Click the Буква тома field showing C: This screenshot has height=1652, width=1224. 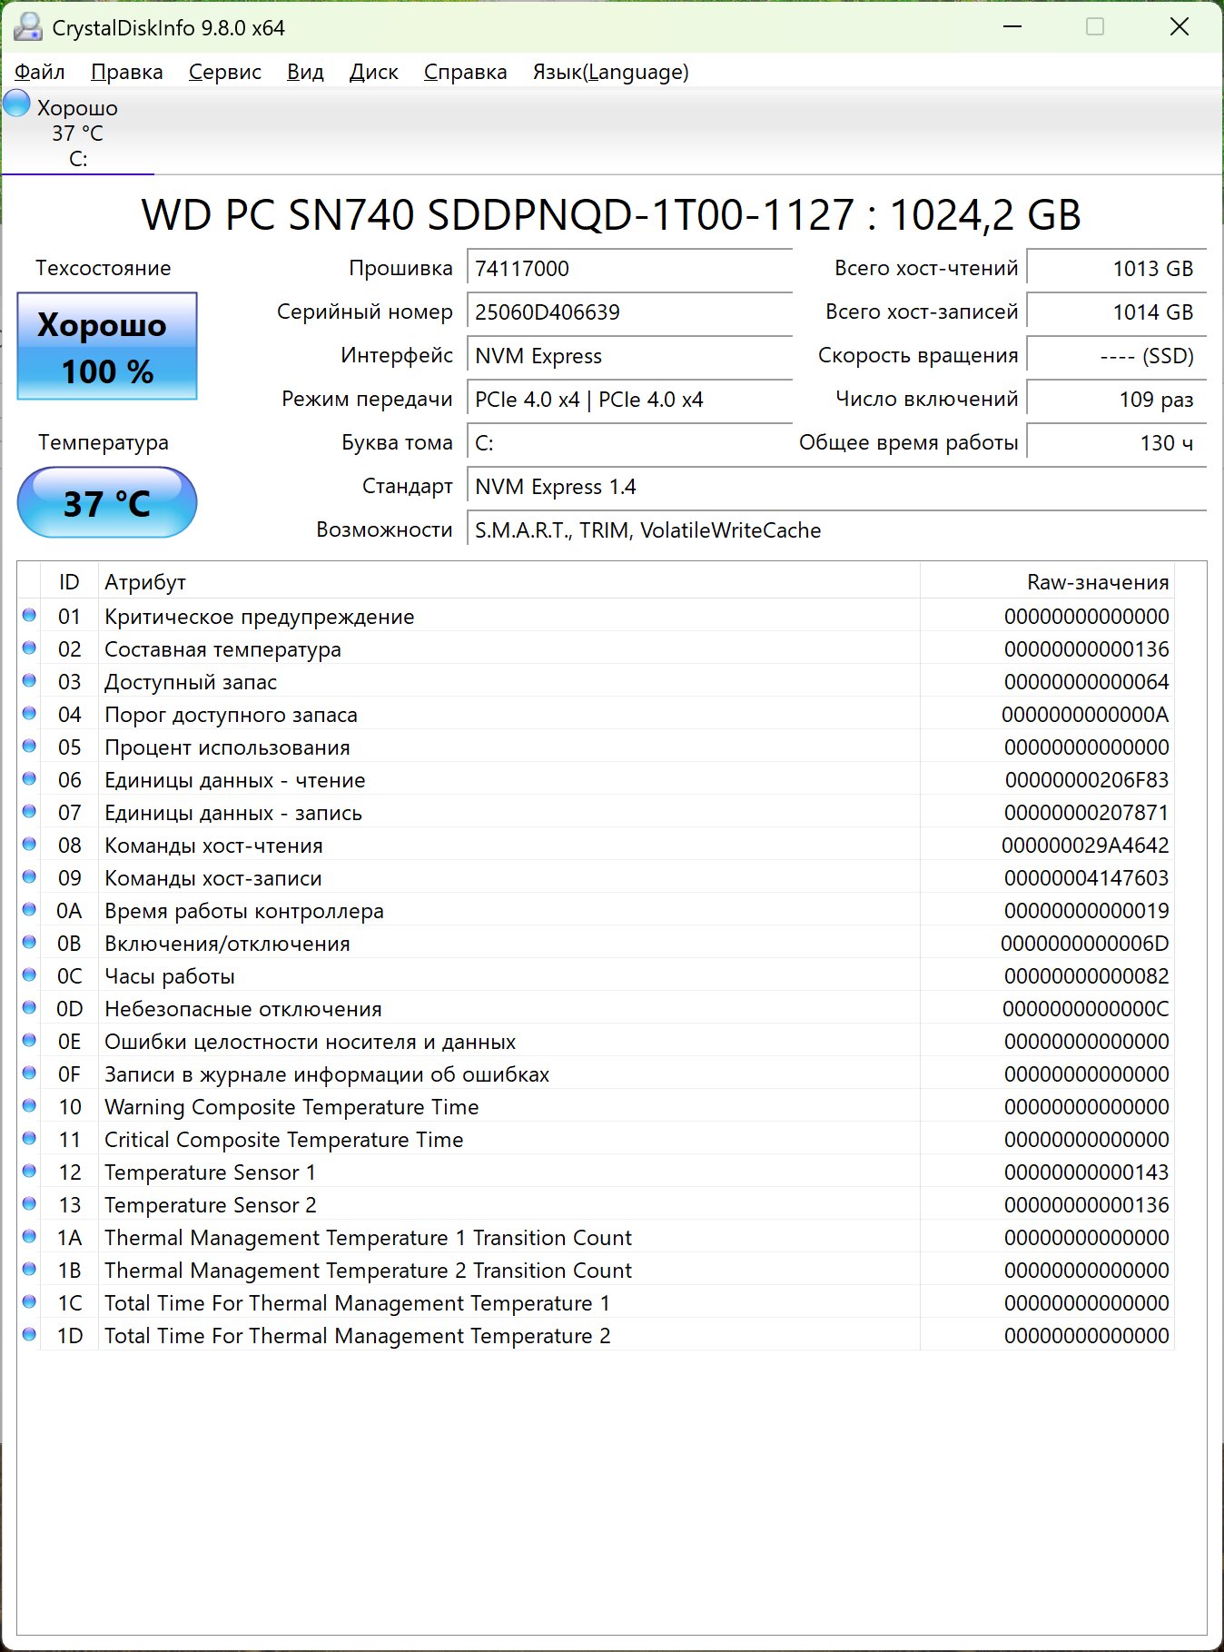pyautogui.click(x=629, y=443)
